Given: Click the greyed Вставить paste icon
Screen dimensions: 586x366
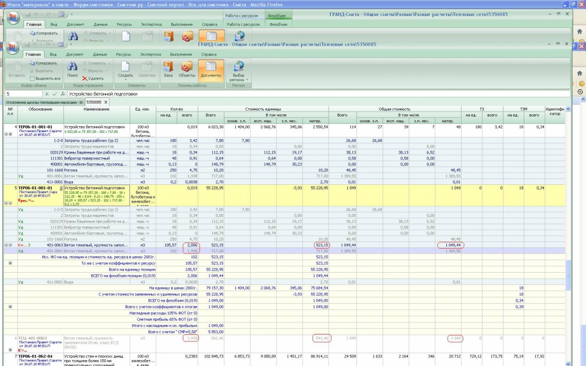Looking at the screenshot, I should [x=17, y=70].
